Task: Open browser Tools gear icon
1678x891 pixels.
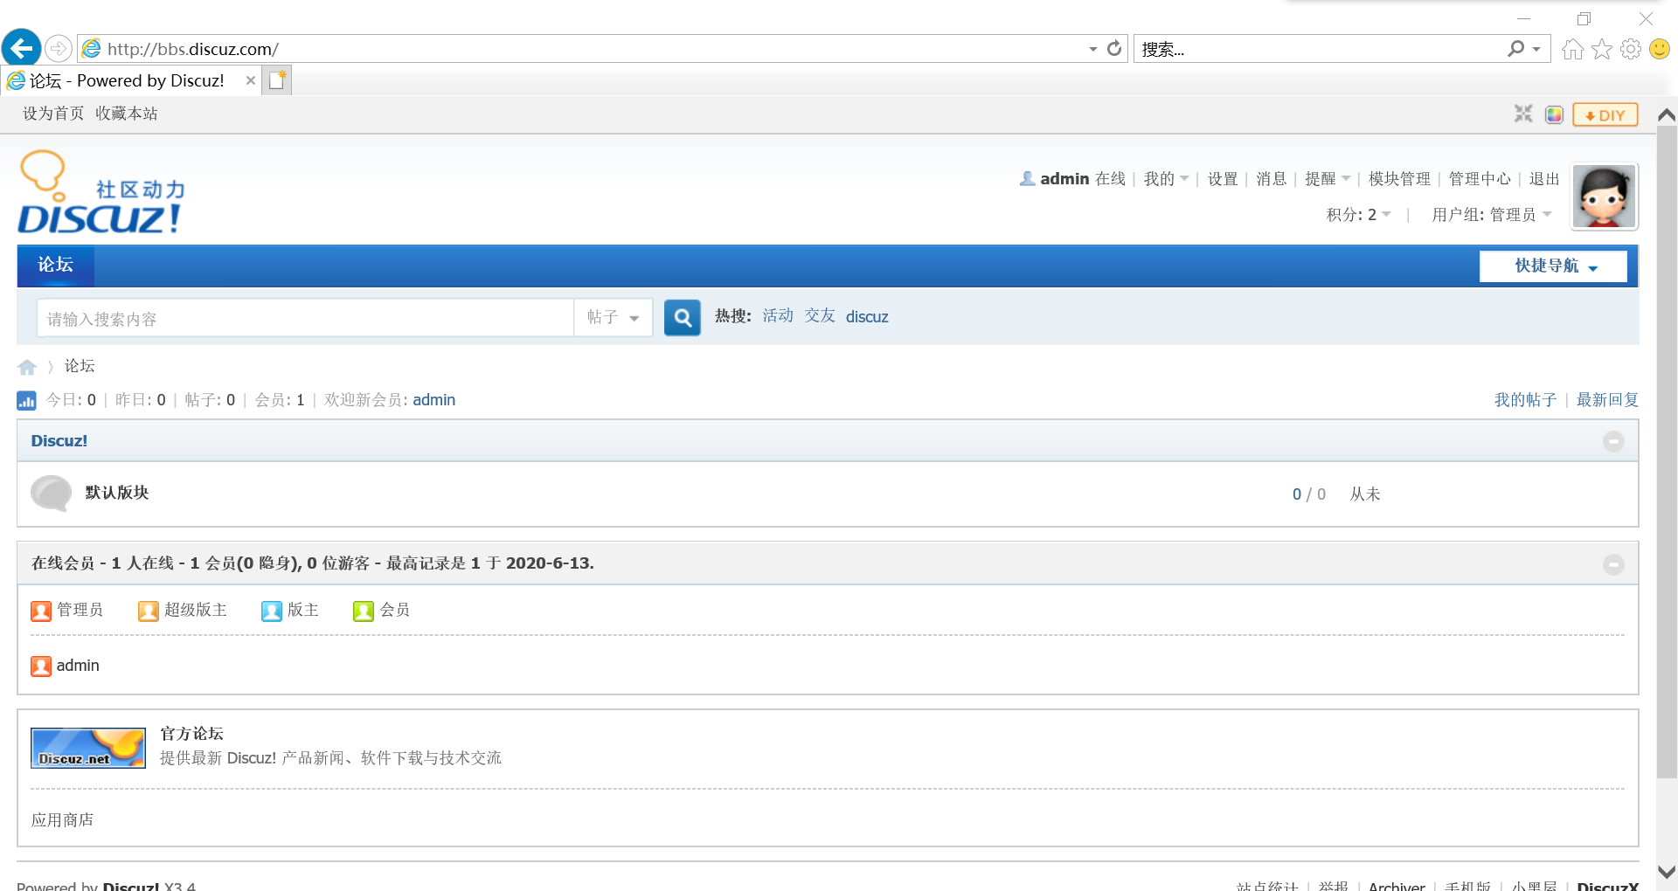Action: click(1631, 49)
